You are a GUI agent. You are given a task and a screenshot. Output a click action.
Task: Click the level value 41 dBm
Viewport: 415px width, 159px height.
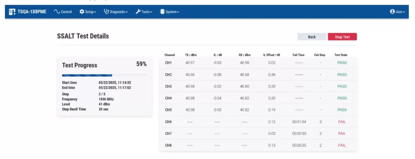[104, 104]
